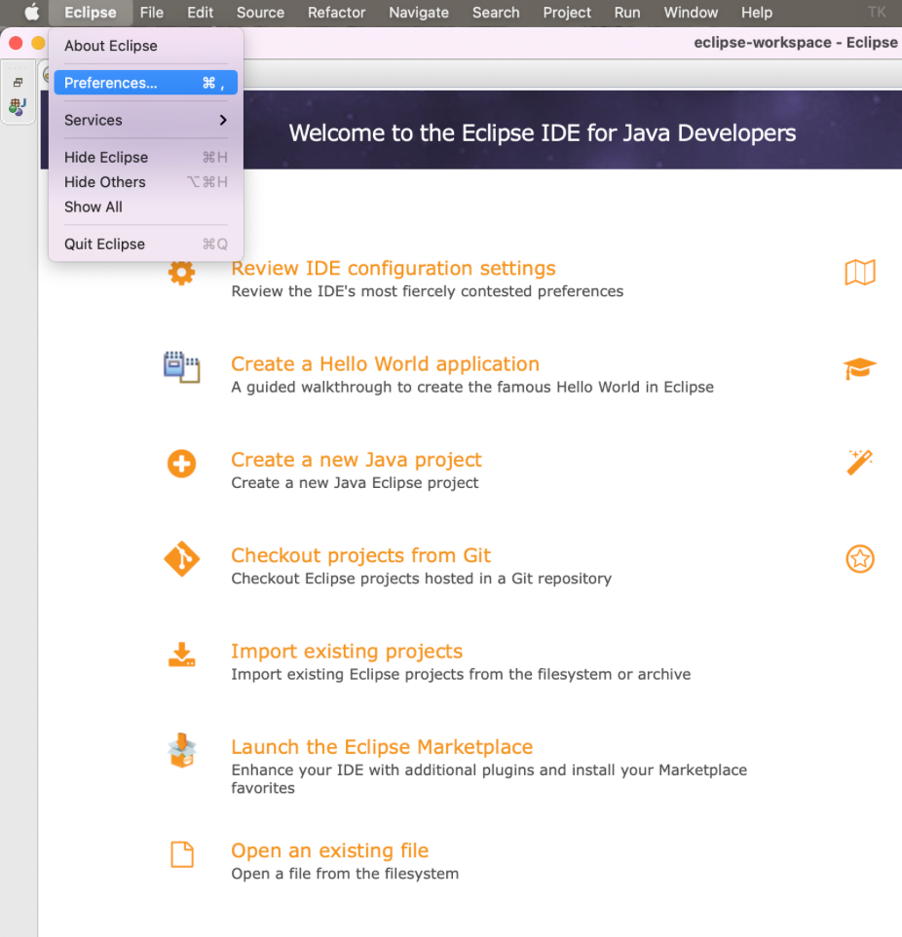902x937 pixels.
Task: Click Import existing projects link
Action: pos(347,652)
